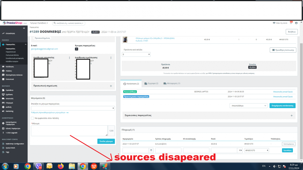Open shipping address options three-dot menu
Screen dimensions: 303x170
pos(69,58)
